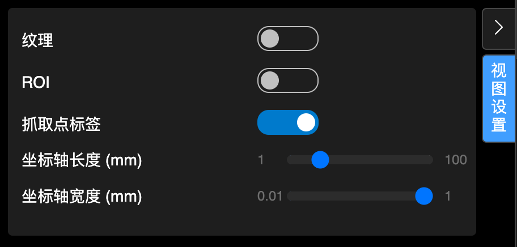The image size is (517, 247).
Task: Click 坐标轴长度 track right of the handle
Action: coord(380,160)
